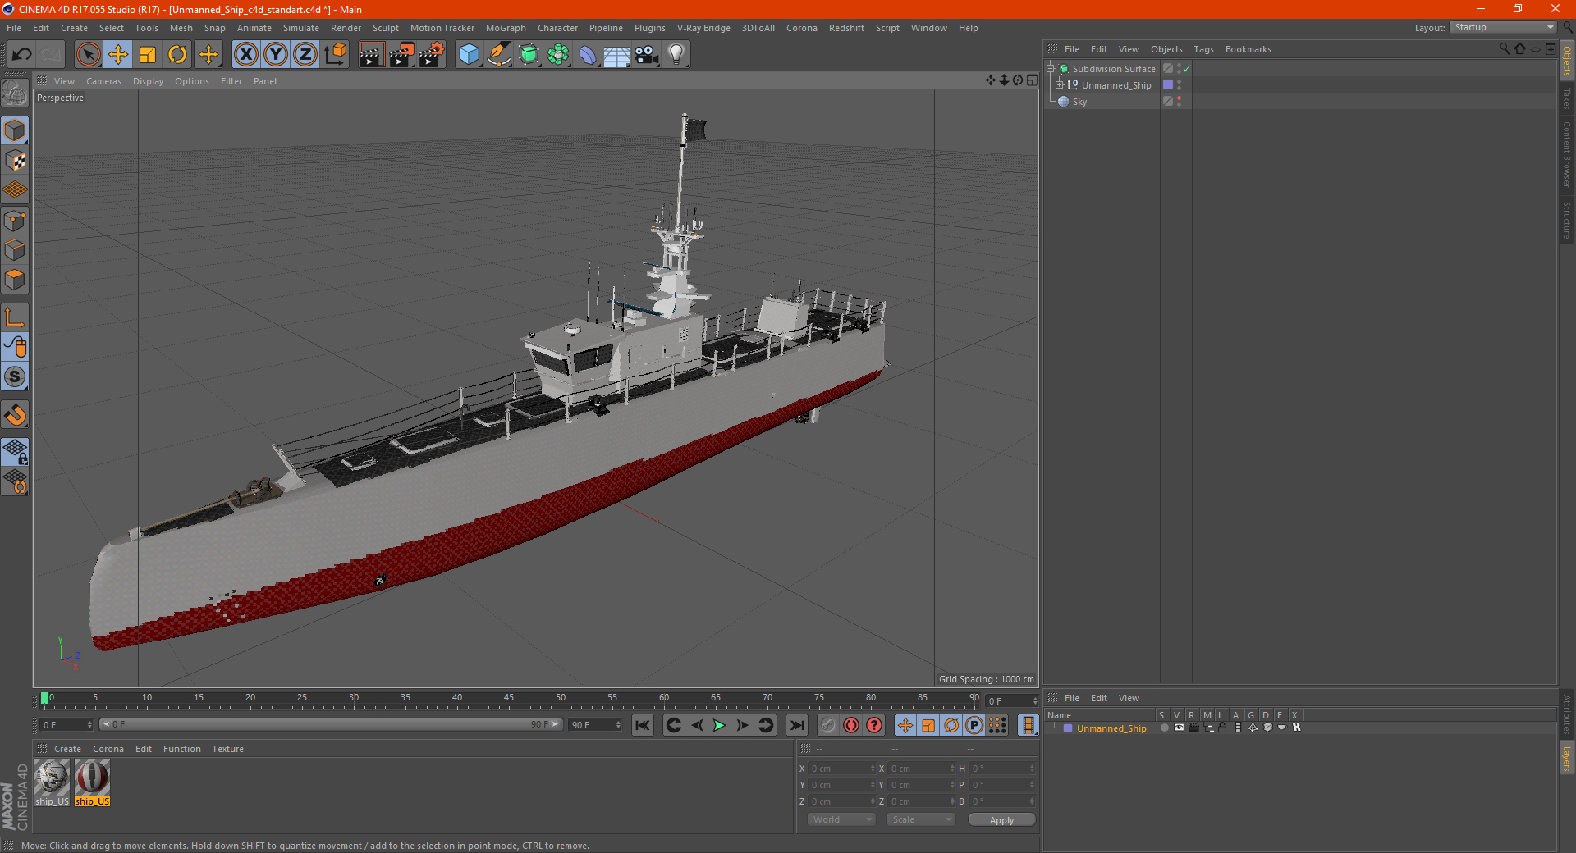Go to end of animation

[796, 725]
